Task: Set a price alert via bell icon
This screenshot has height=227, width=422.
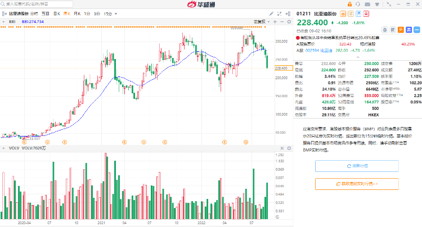Action: (x=385, y=30)
